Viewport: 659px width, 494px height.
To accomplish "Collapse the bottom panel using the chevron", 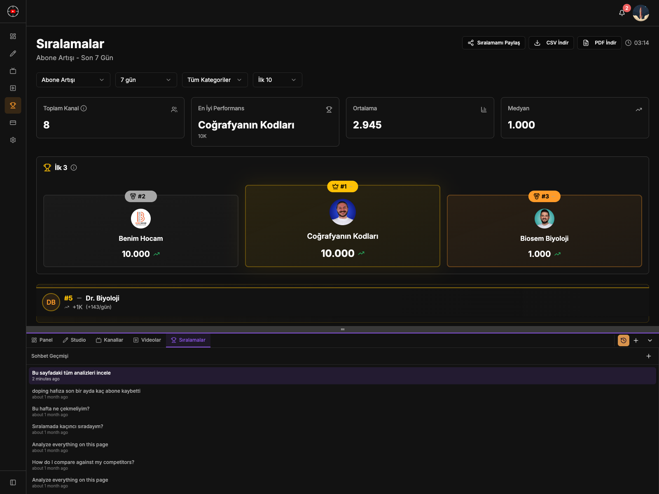I will [650, 340].
